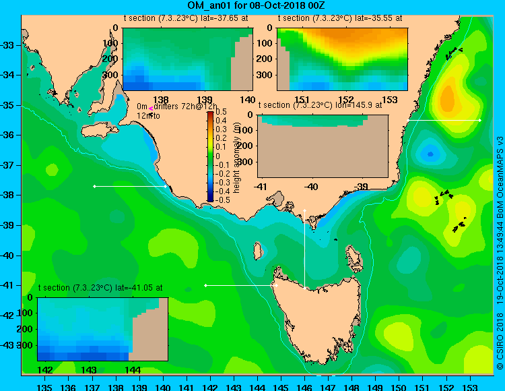Image resolution: width=505 pixels, height=391 pixels.
Task: Click the '0m drifters 72h@12h' legend text
Action: click(177, 107)
